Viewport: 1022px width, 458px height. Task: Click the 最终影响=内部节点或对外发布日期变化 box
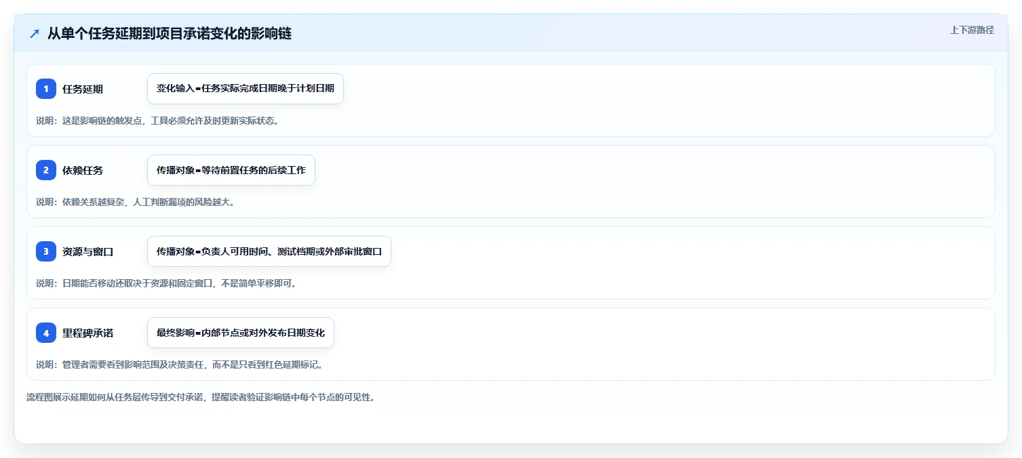click(241, 333)
